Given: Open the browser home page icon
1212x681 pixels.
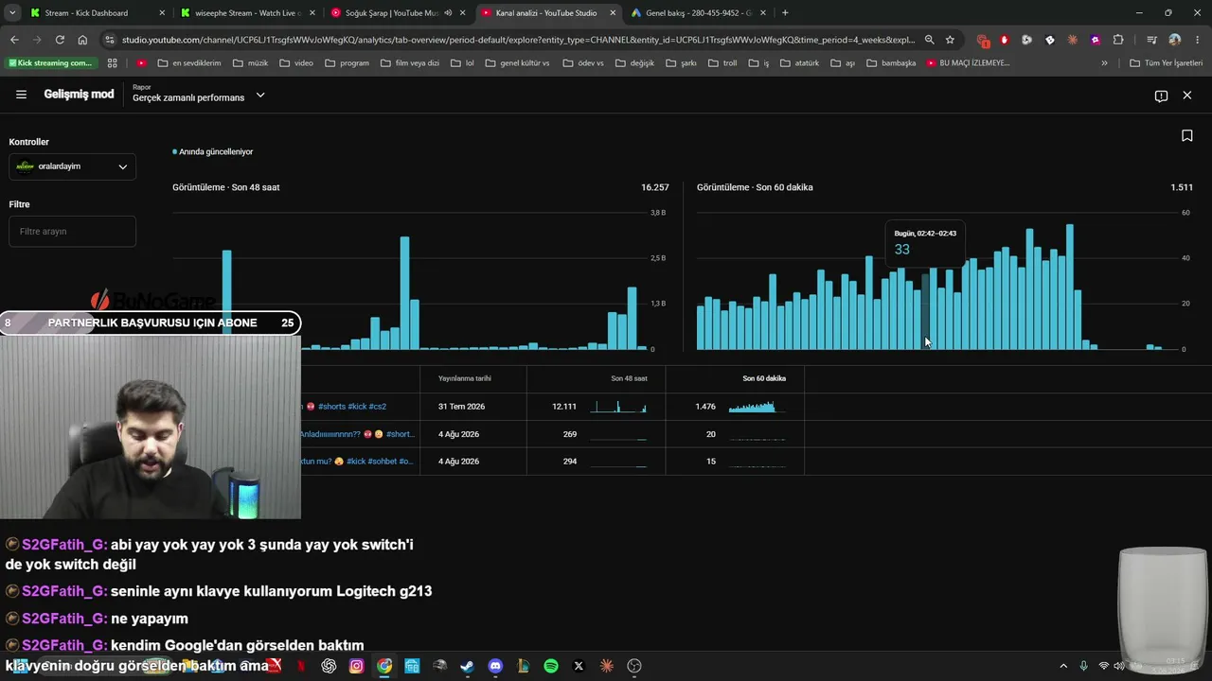Looking at the screenshot, I should pos(82,40).
